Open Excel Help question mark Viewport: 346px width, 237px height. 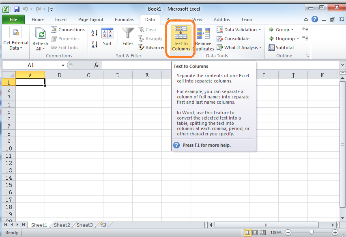click(x=315, y=19)
